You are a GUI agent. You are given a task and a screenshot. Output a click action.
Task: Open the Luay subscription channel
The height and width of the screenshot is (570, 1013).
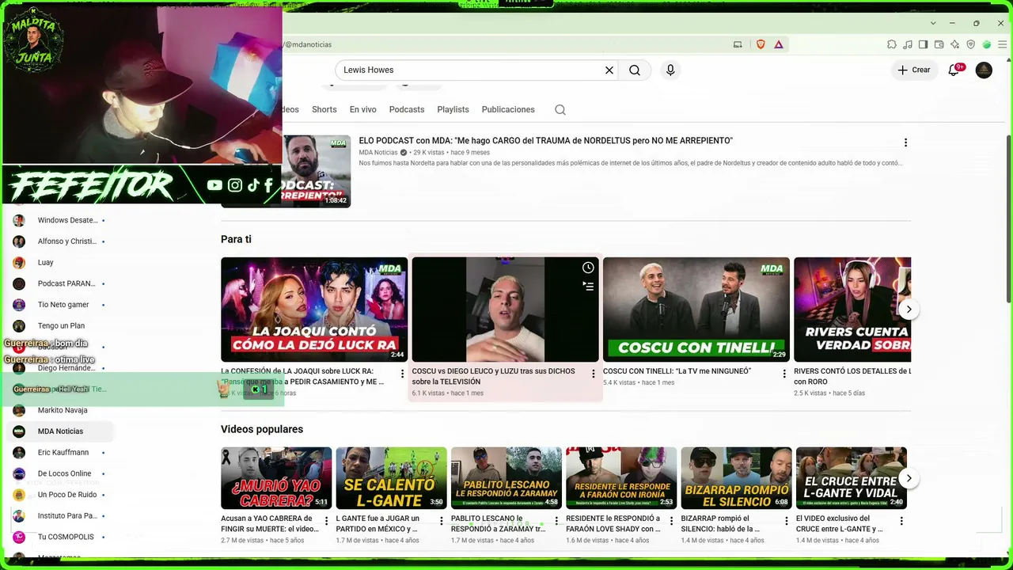(60, 262)
